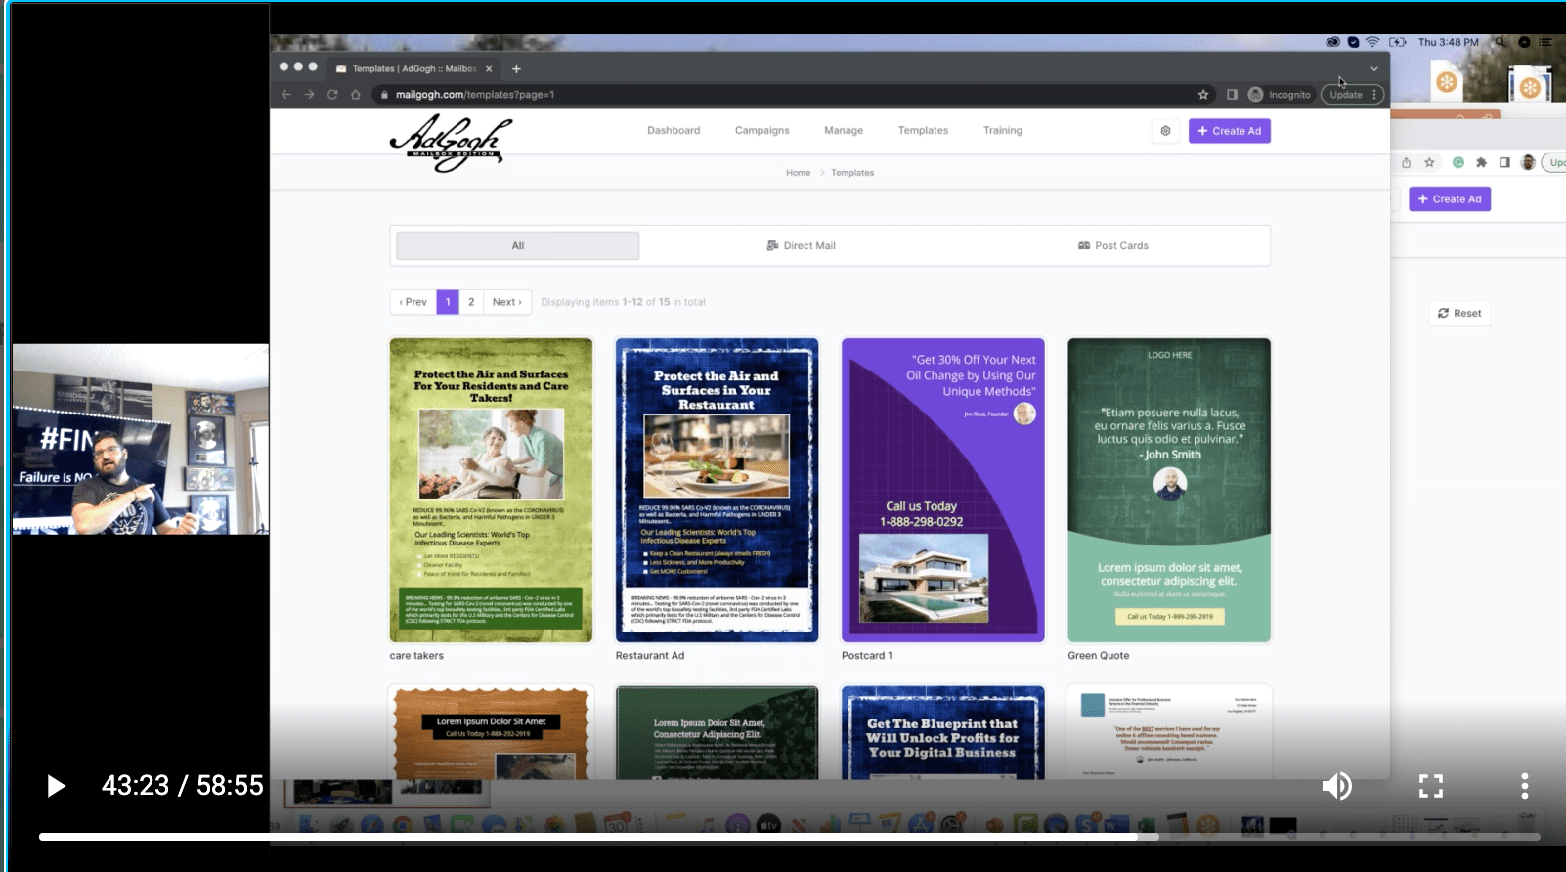Click the Next pagination button
The height and width of the screenshot is (872, 1566).
click(x=507, y=302)
